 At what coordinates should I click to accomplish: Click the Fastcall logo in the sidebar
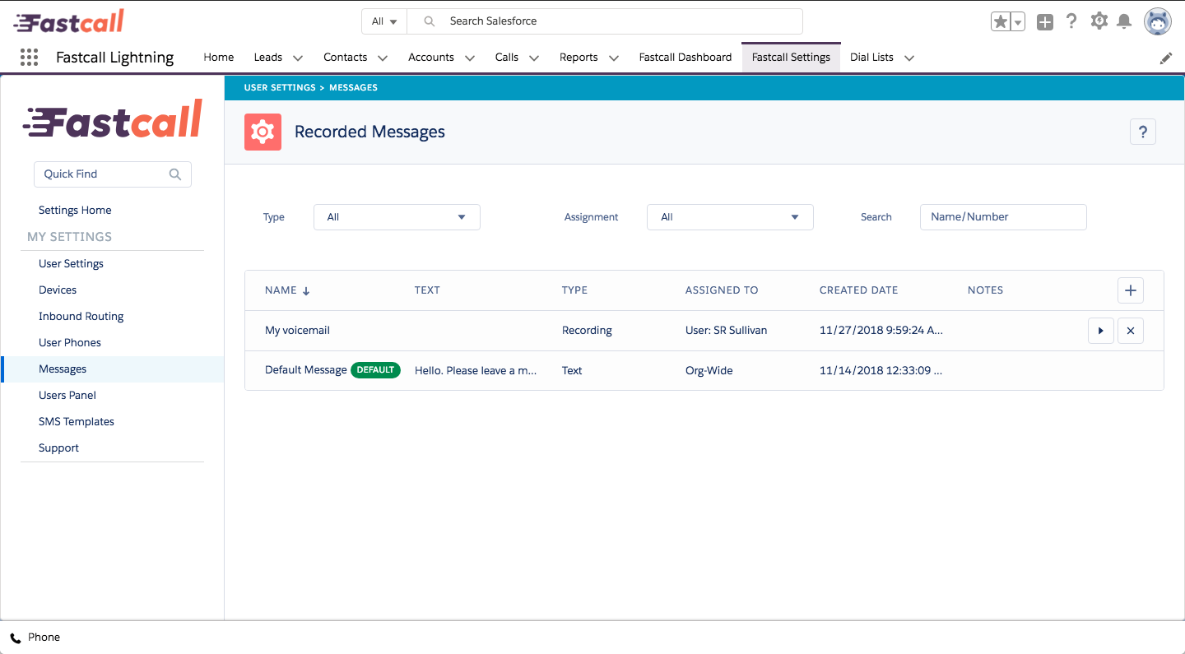tap(112, 118)
